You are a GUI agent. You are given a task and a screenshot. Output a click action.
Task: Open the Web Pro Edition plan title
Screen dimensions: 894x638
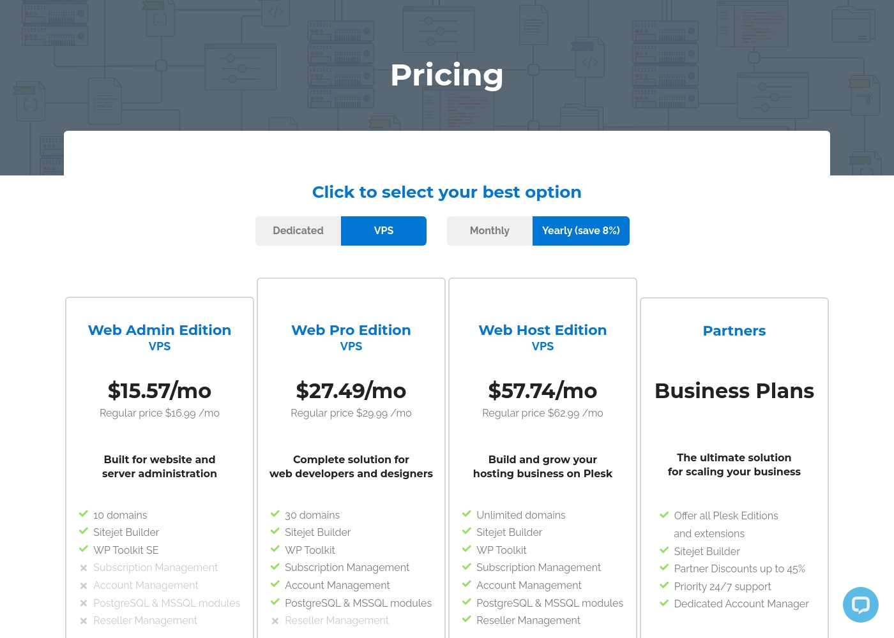tap(351, 330)
